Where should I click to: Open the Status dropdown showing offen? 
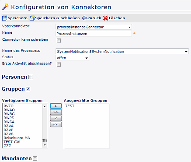[x=72, y=58]
